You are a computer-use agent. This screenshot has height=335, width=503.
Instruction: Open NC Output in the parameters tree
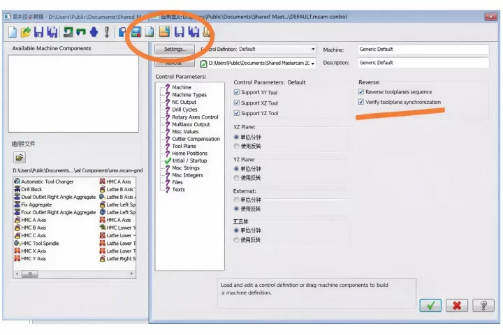(184, 103)
